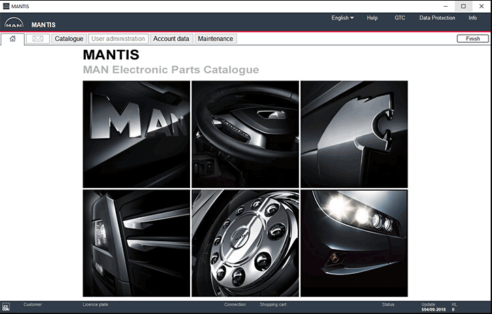
Task: Open the Maintenance tab
Action: [x=215, y=39]
